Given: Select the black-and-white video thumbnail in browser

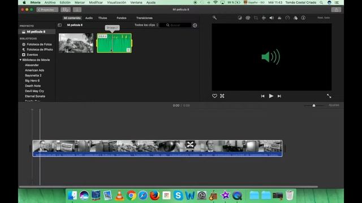Looking at the screenshot, I should click(76, 43).
